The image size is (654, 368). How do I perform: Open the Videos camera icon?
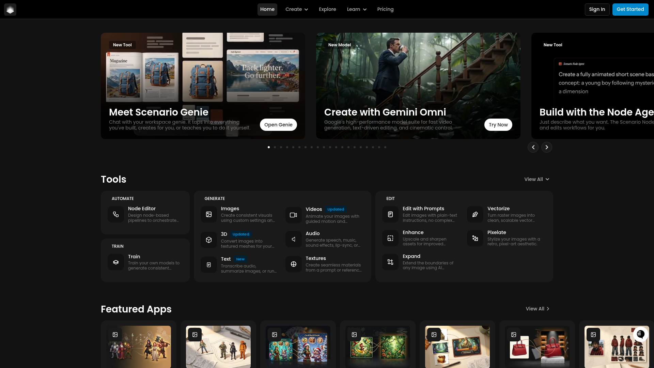294,215
